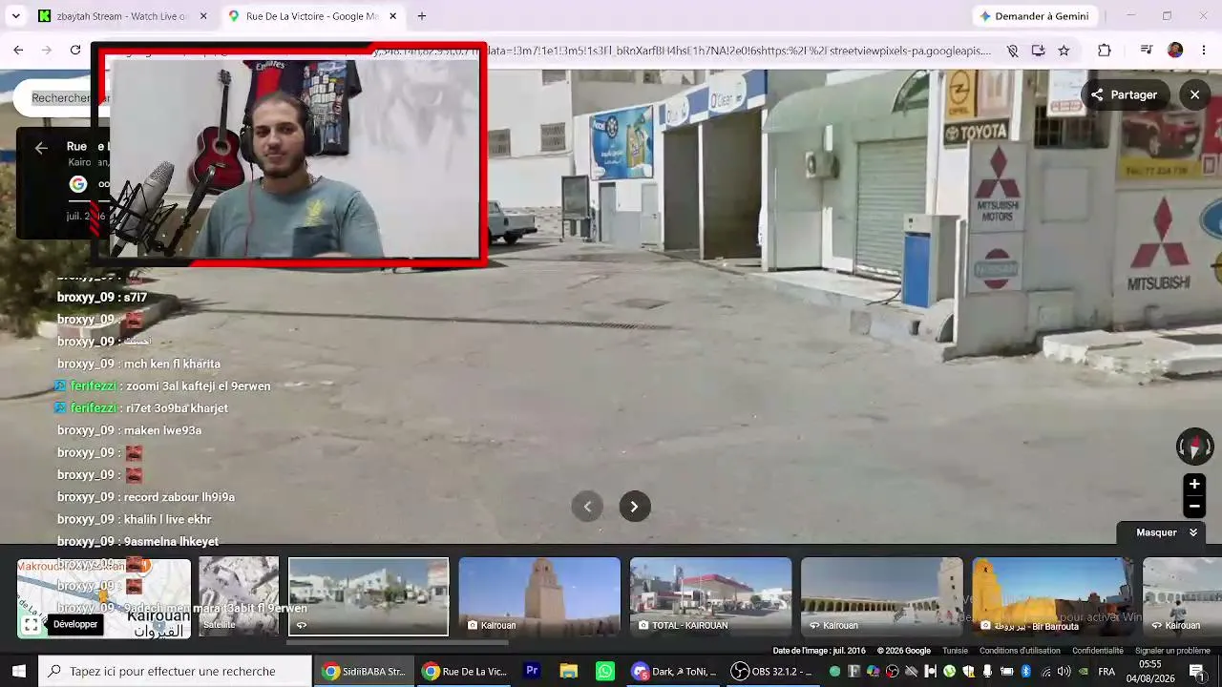The height and width of the screenshot is (687, 1222).
Task: Reload the page with refresh icon
Action: tap(75, 51)
